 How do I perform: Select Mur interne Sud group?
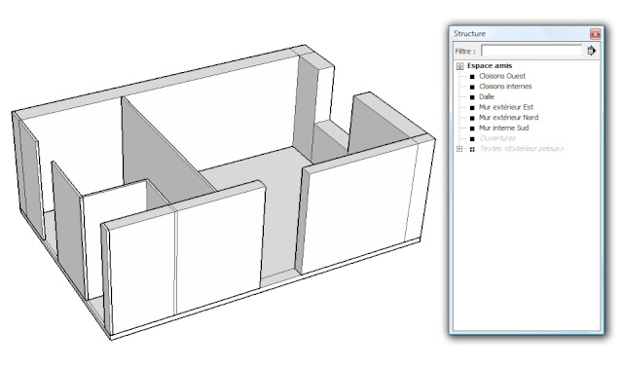tap(504, 128)
